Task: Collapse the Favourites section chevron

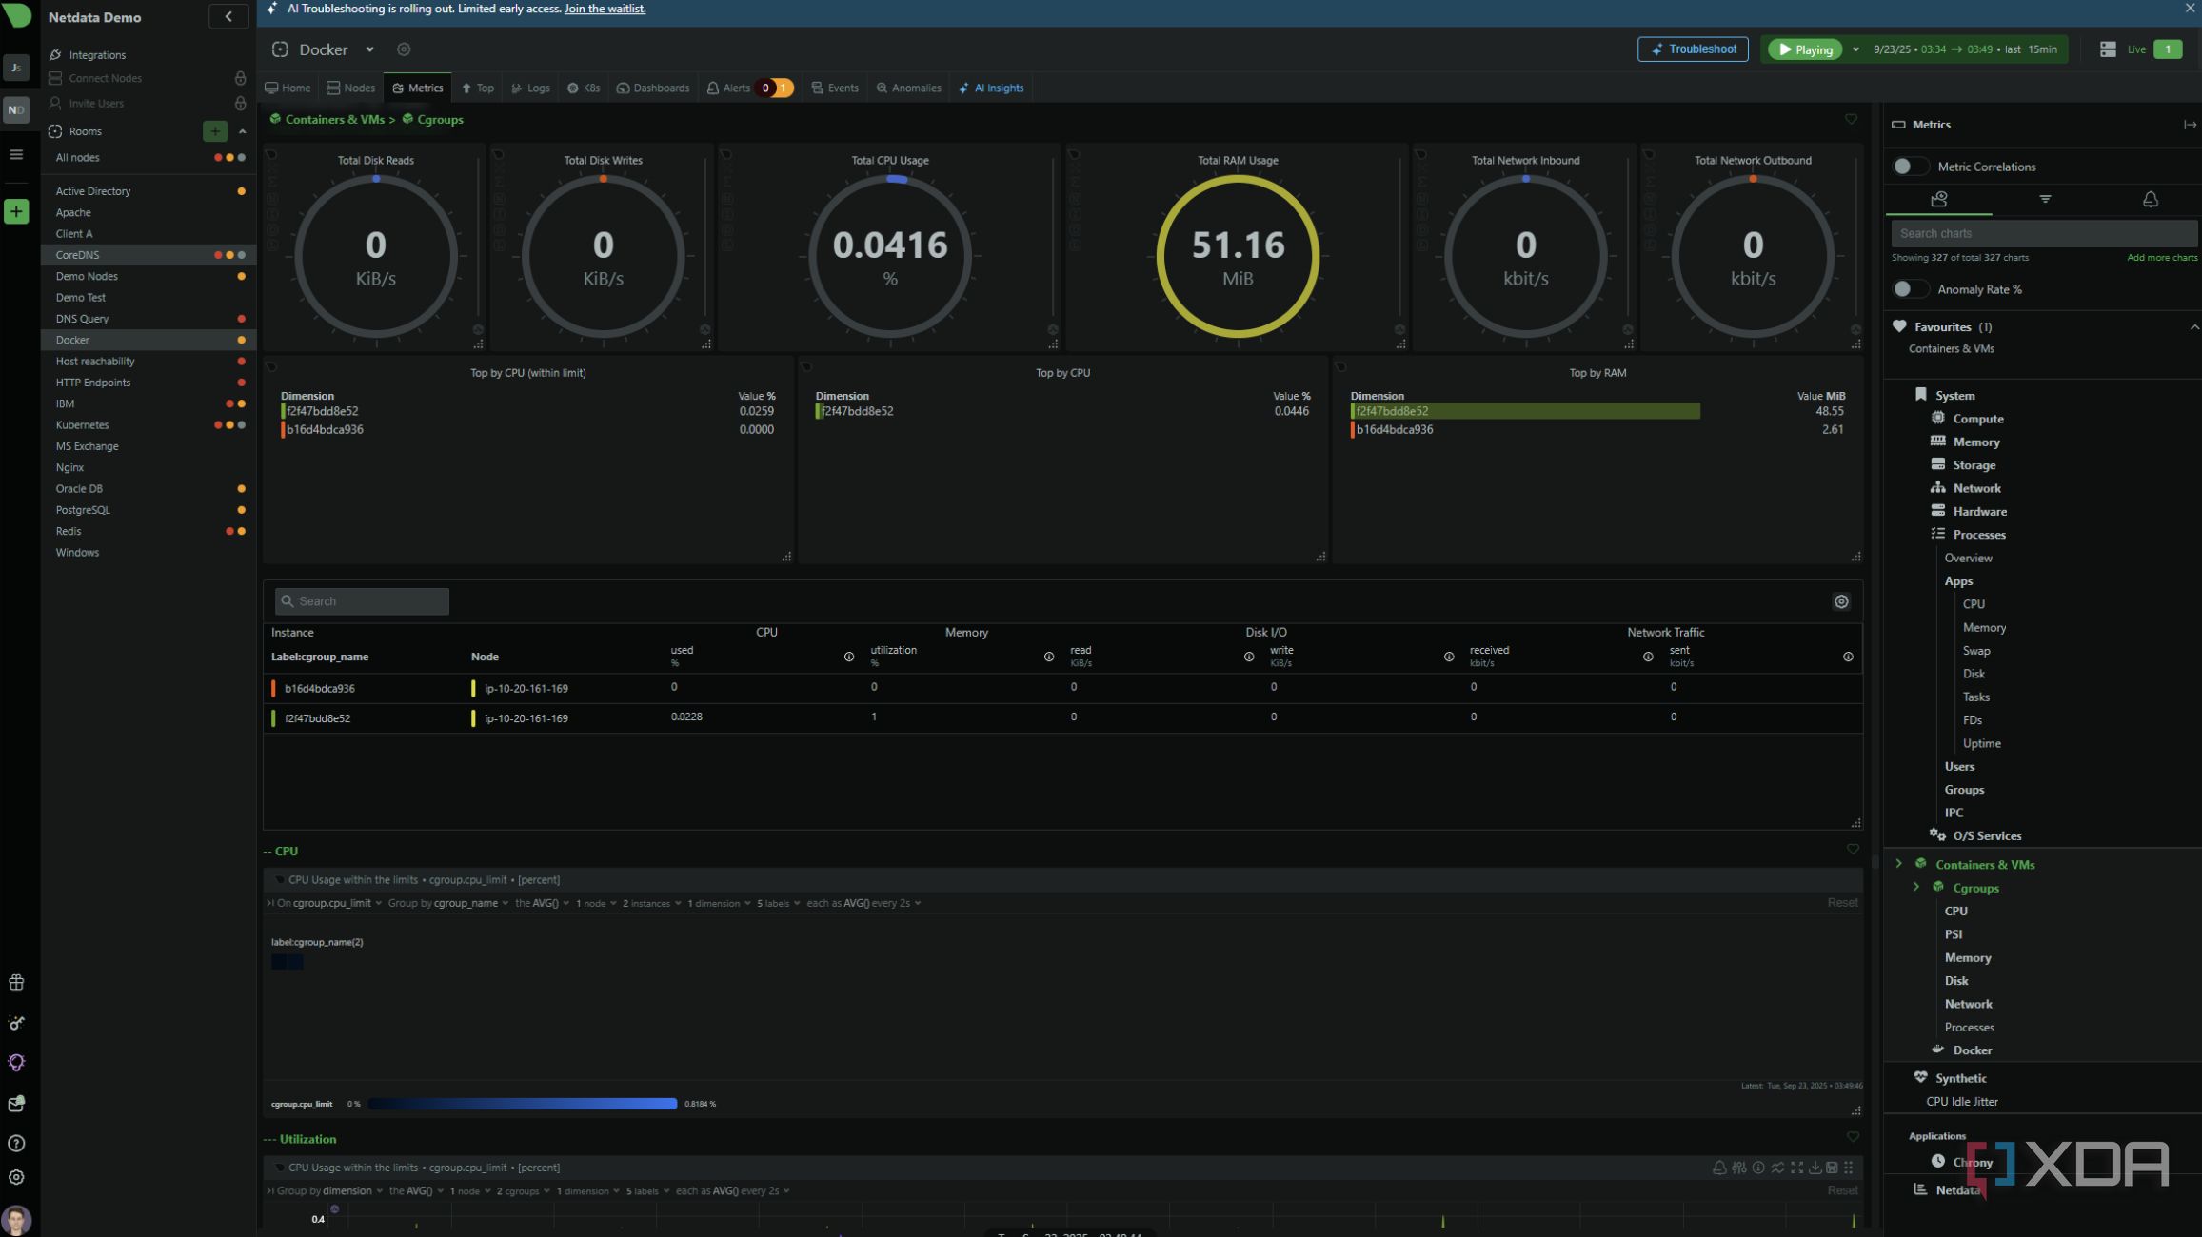Action: point(2193,327)
